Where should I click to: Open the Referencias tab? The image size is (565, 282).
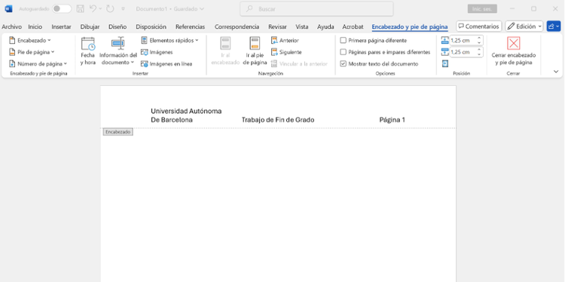point(190,26)
